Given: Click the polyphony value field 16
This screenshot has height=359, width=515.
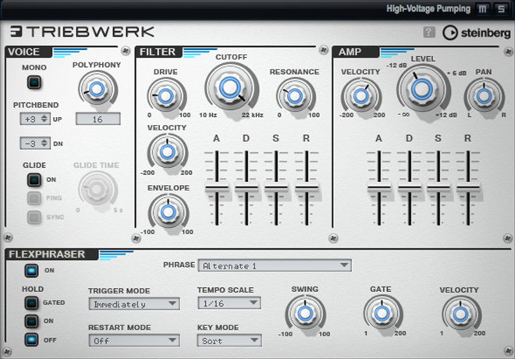Looking at the screenshot, I should [x=98, y=119].
